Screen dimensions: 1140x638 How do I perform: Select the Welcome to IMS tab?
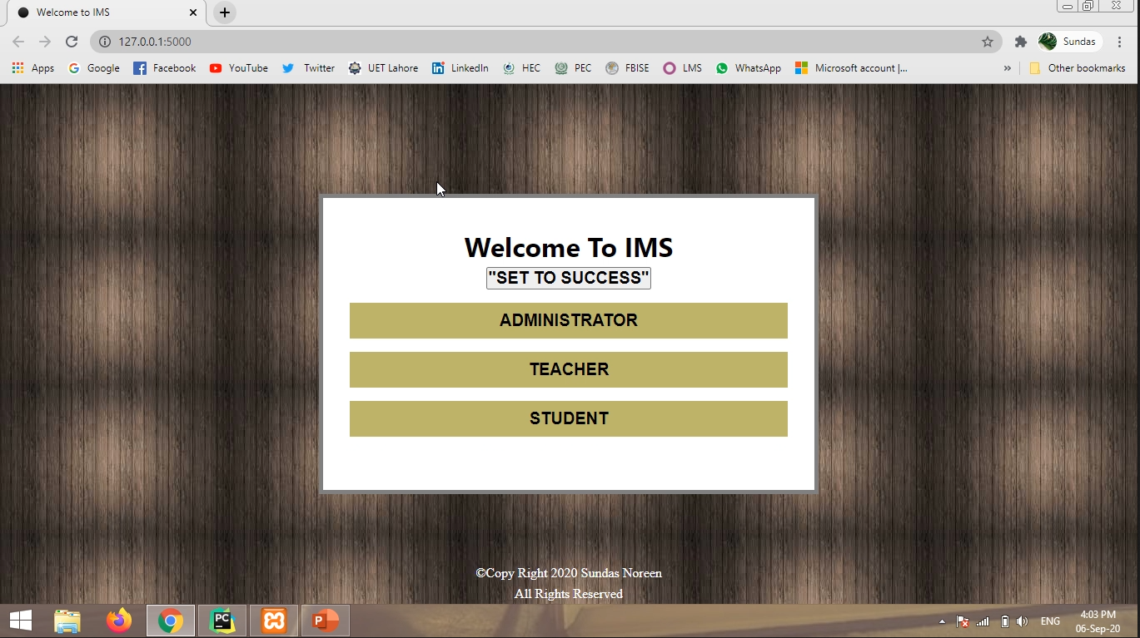(107, 12)
